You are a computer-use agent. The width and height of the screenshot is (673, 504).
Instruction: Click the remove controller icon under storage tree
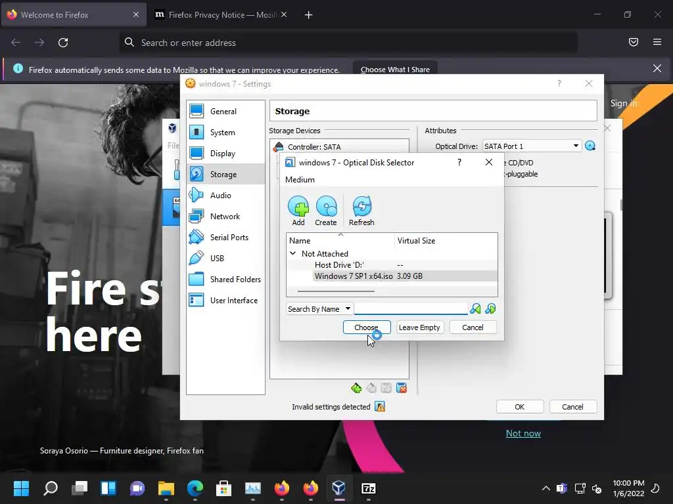click(x=371, y=388)
